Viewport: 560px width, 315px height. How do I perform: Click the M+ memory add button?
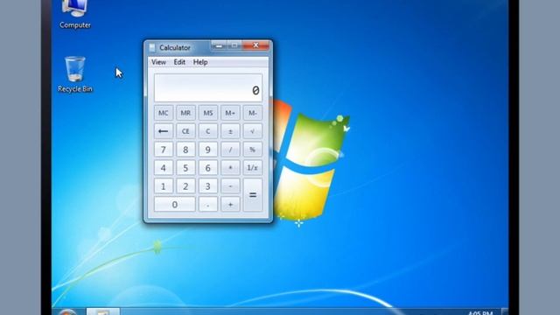[x=230, y=113]
